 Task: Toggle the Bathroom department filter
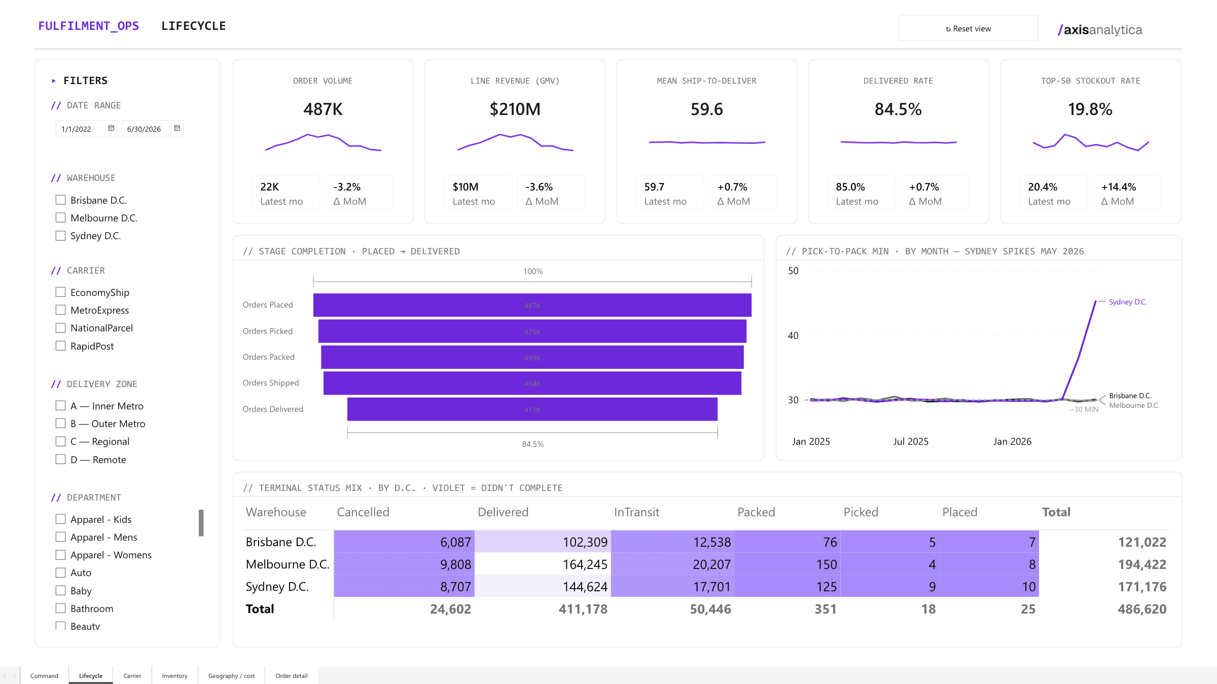pyautogui.click(x=61, y=609)
